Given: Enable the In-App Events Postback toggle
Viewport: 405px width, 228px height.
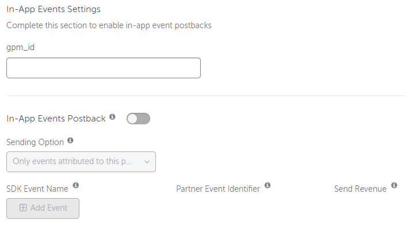Looking at the screenshot, I should coord(138,119).
